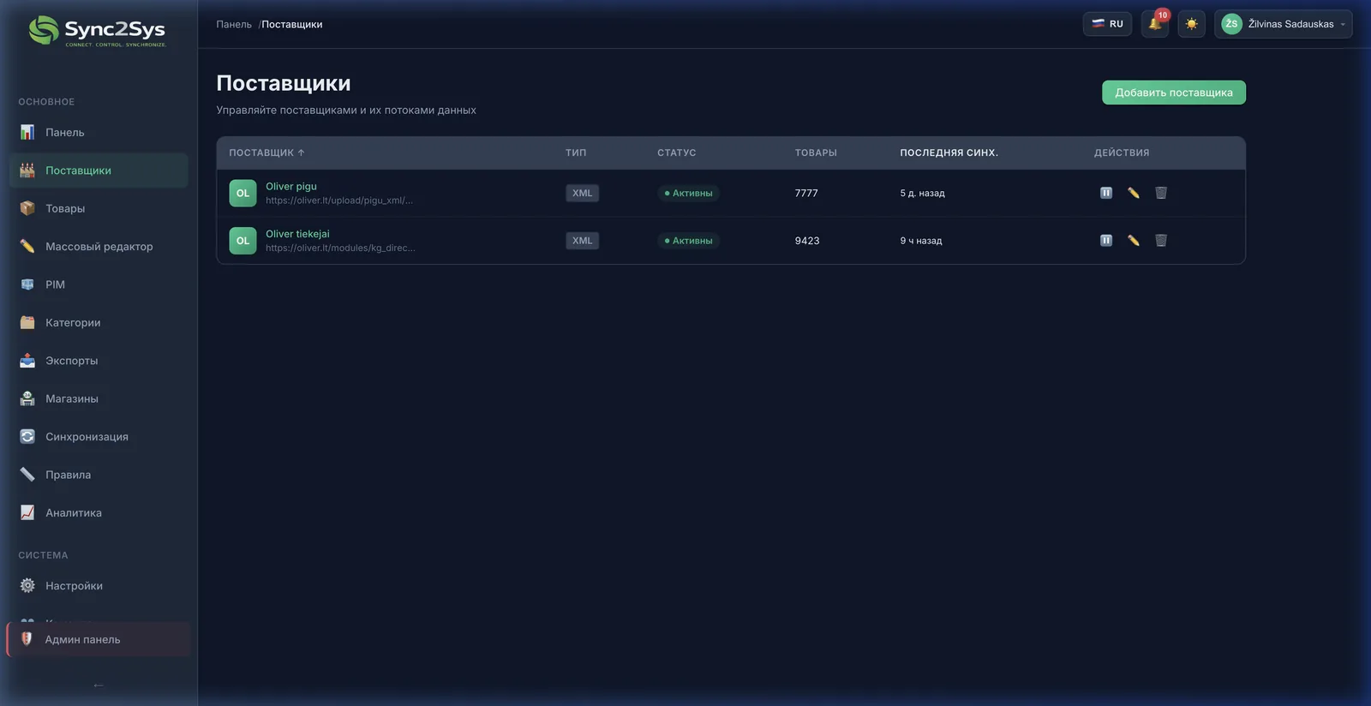Open Аналитика page
Viewport: 1371px width, 706px height.
[99, 512]
